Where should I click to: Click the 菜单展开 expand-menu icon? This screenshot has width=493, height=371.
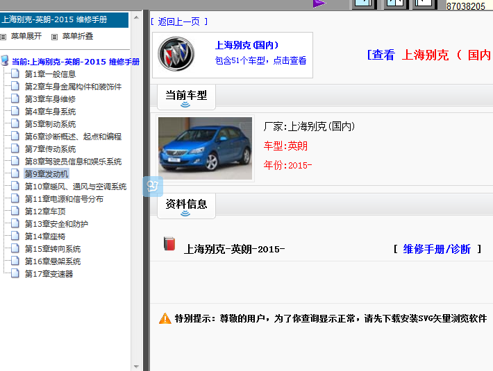[x=3, y=37]
